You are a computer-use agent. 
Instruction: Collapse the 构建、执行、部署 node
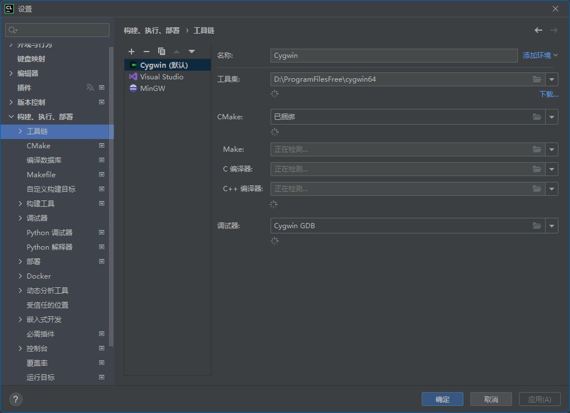click(11, 116)
